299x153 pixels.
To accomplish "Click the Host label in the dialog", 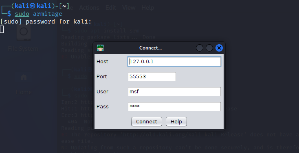I will click(102, 62).
